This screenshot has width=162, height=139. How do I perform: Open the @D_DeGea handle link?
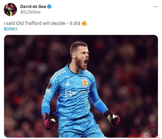click(30, 12)
